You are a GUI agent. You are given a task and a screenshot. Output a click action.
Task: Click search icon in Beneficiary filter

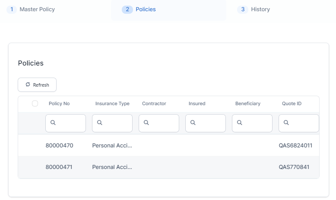point(240,123)
